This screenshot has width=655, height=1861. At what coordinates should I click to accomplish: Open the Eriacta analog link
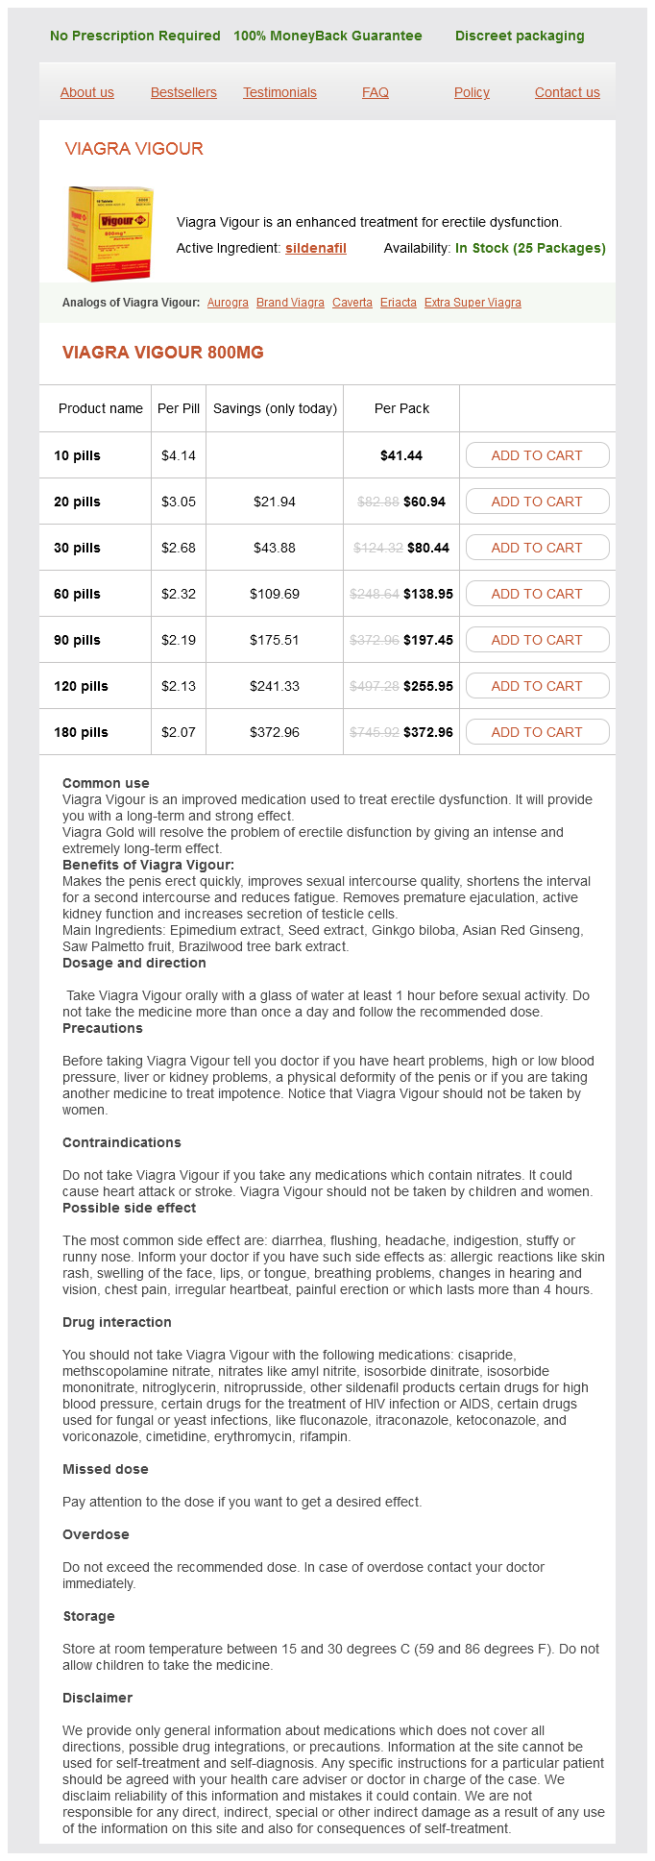tap(399, 303)
